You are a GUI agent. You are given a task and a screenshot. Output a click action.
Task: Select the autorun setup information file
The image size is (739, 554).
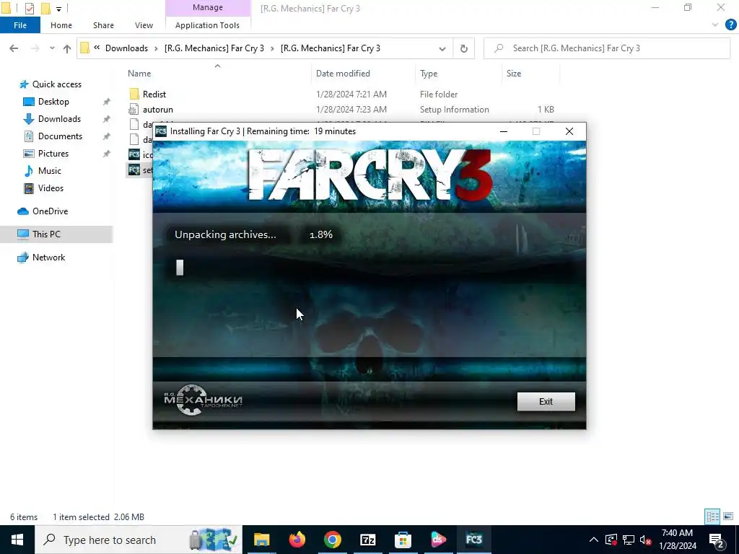point(157,110)
